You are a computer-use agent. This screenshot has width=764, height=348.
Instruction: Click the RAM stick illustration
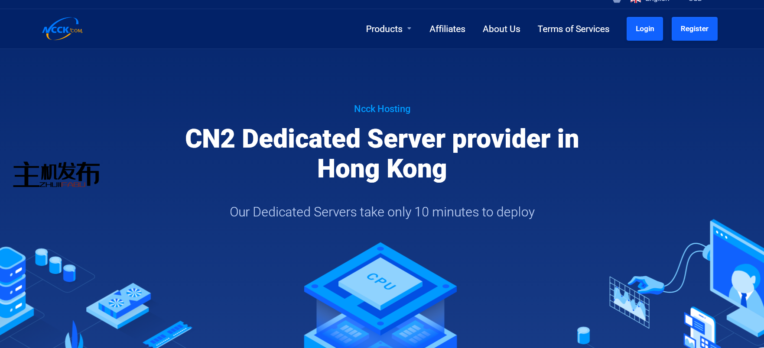tap(167, 334)
